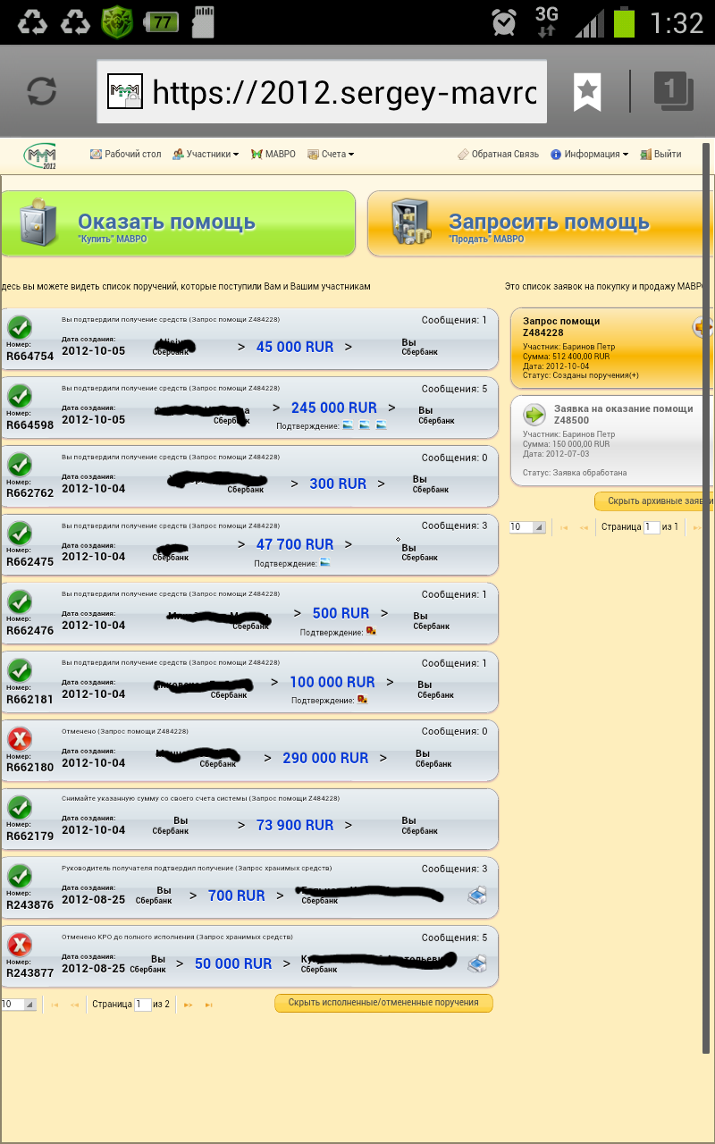Open Запрос помощи Z484228 card

(611, 348)
